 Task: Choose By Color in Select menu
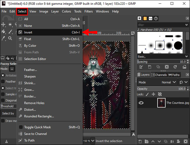click(x=50, y=46)
